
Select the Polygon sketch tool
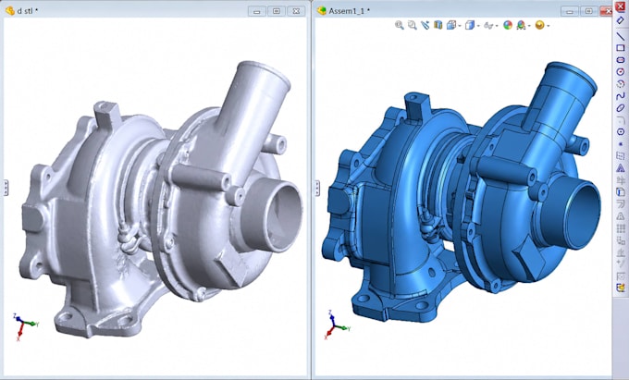[x=621, y=132]
